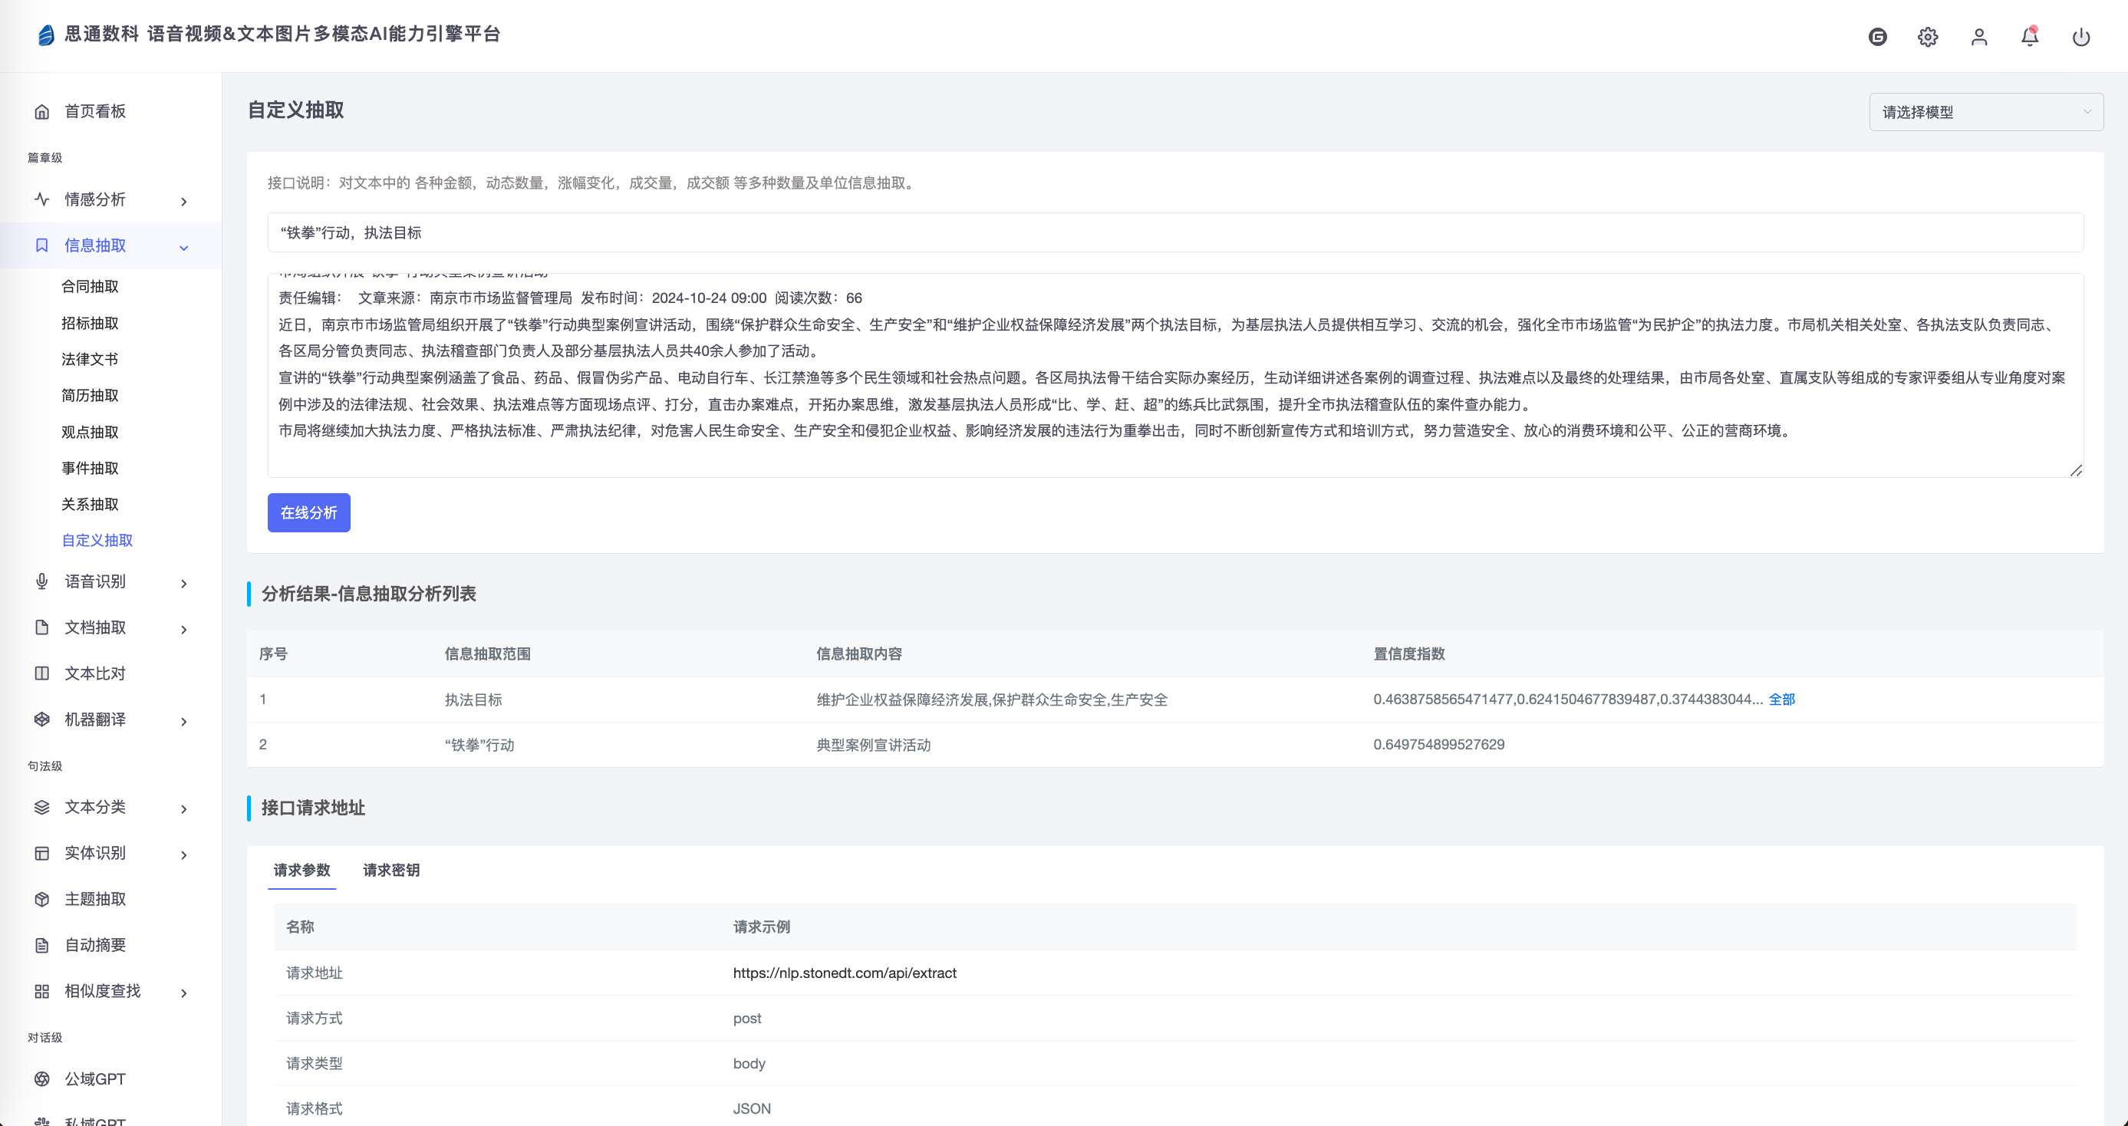Click the text comparison icon
Viewport: 2128px width, 1126px height.
[x=42, y=673]
